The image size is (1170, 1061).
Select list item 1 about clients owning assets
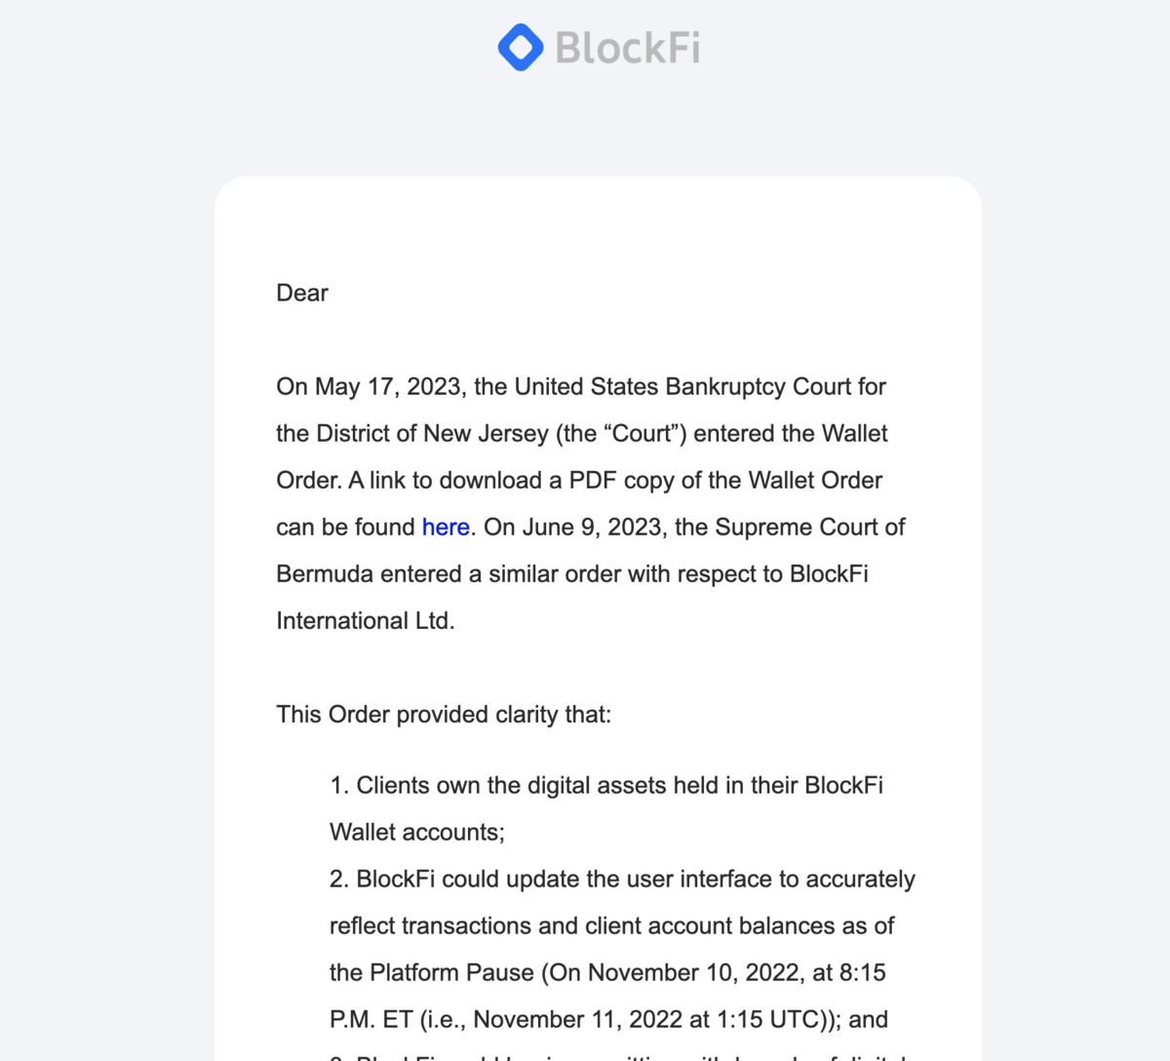coord(606,786)
